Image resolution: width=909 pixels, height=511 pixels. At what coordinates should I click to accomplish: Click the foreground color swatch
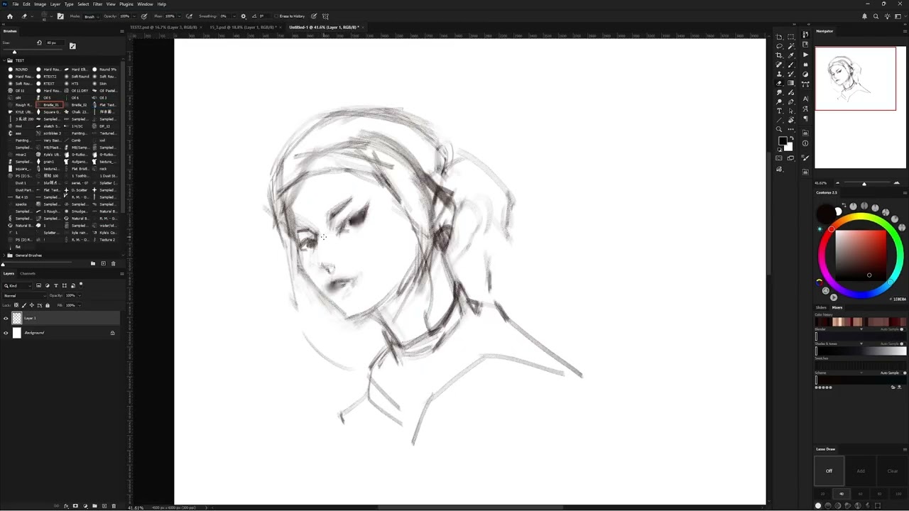(x=783, y=141)
